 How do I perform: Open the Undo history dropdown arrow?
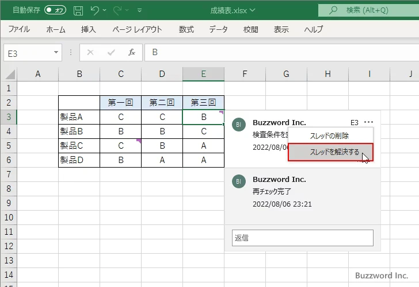105,10
